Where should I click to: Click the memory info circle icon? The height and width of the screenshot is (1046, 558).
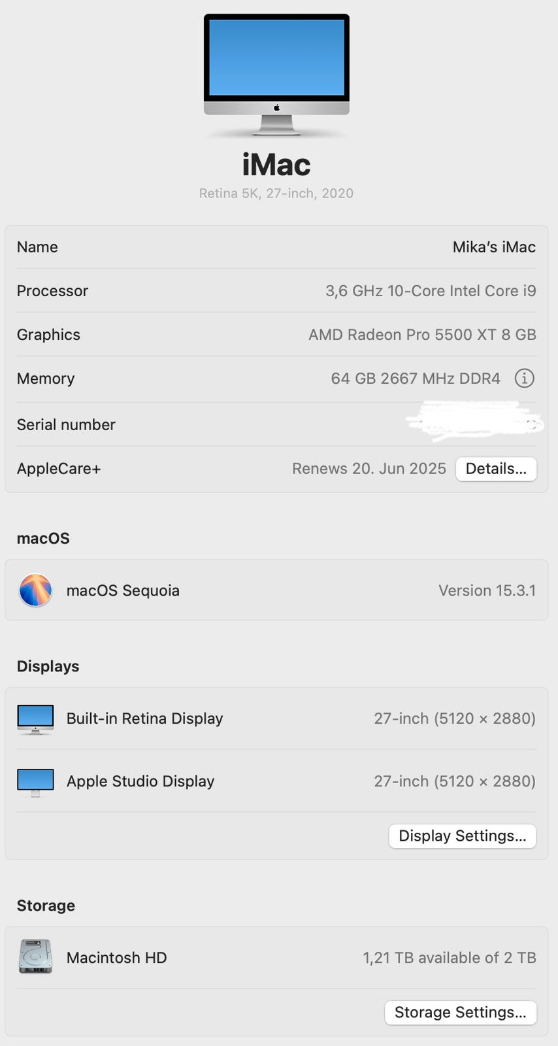tap(524, 378)
